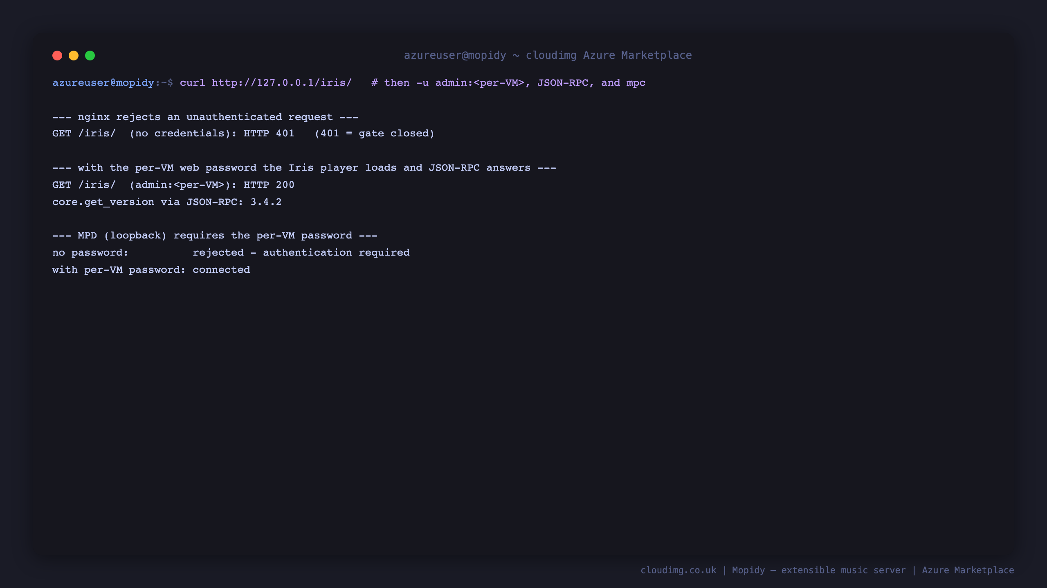Click the prompt 'azureuser@mopidy:~$'

click(112, 83)
